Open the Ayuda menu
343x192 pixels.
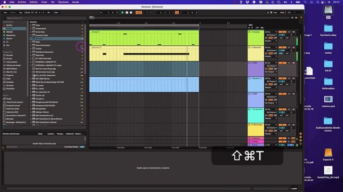pos(76,2)
